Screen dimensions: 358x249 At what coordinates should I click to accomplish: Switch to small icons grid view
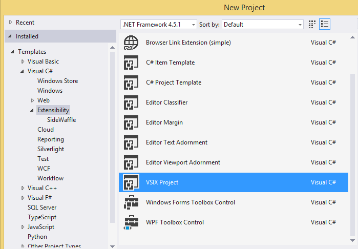(312, 24)
